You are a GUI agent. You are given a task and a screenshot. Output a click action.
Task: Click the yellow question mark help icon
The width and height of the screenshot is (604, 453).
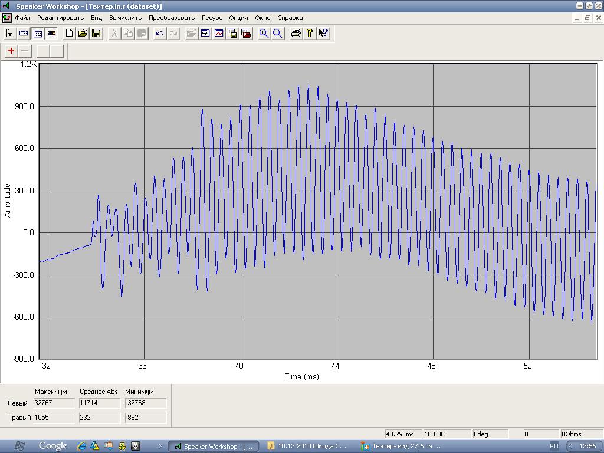[x=310, y=33]
